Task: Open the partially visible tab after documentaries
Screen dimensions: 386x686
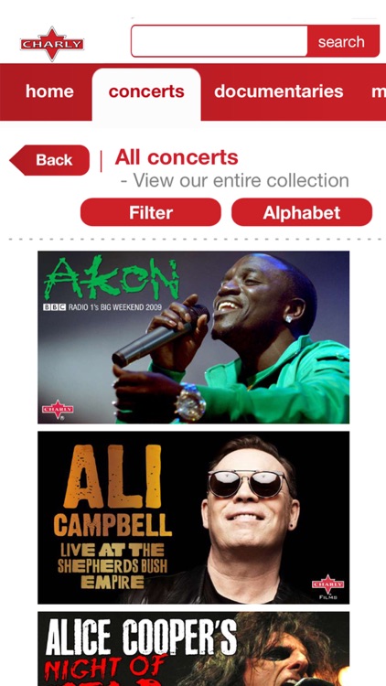Action: (379, 91)
